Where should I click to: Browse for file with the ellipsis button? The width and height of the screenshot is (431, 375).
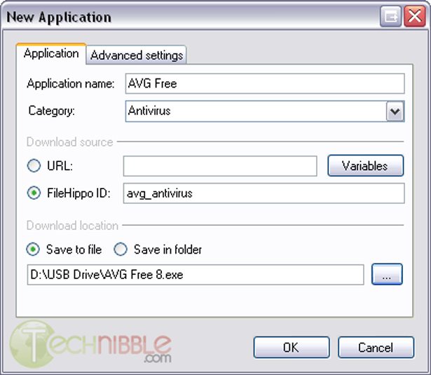click(387, 274)
